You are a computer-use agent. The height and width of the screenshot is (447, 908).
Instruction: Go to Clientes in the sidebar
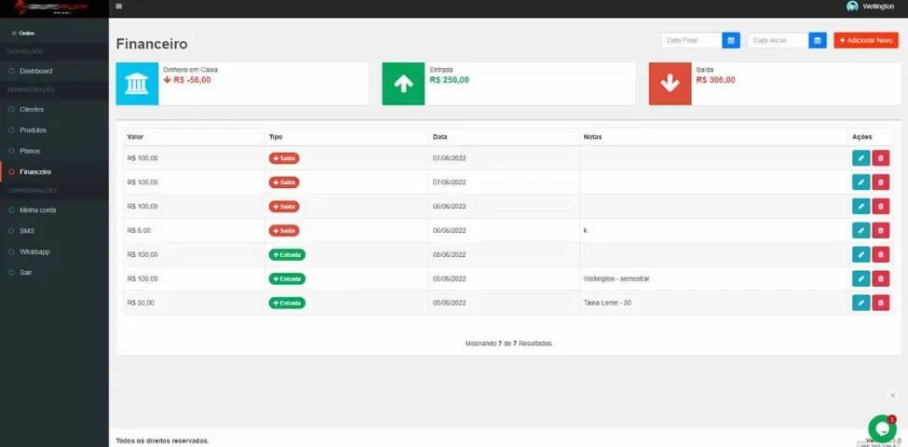32,110
